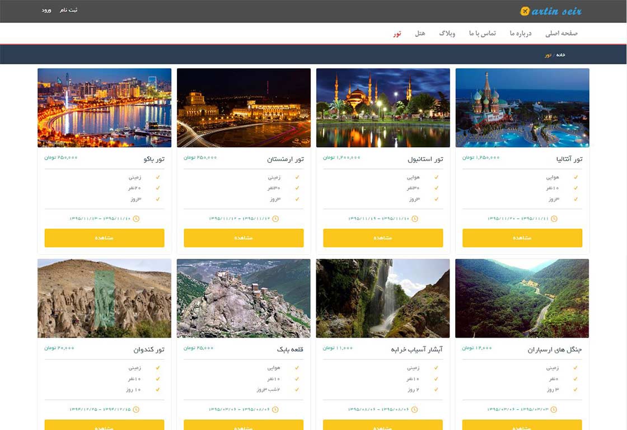Go to the هتل menu item
The image size is (627, 430).
[x=420, y=33]
